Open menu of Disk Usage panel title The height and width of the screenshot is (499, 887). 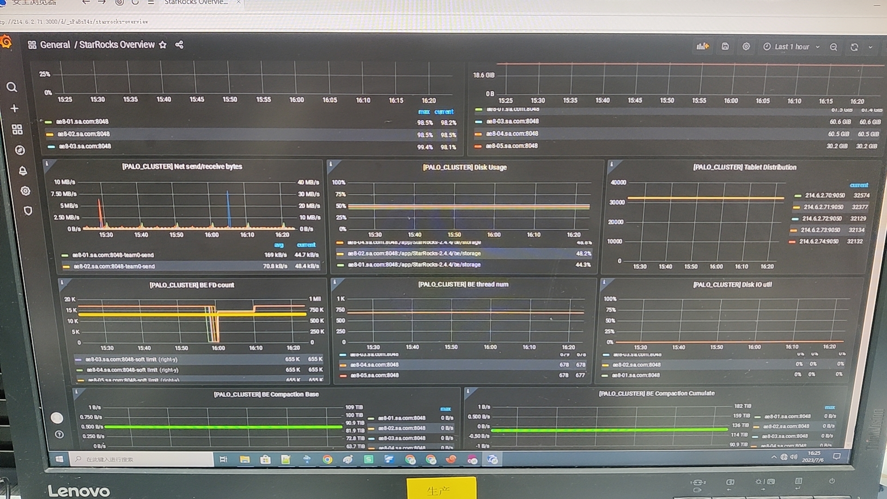pos(465,167)
